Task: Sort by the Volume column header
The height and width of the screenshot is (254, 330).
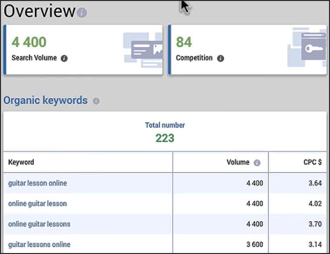Action: click(x=238, y=162)
